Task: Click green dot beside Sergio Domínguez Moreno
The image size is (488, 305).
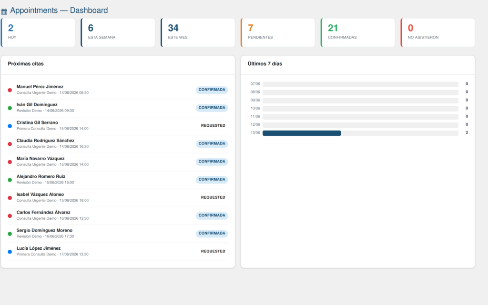Action: pos(10,234)
